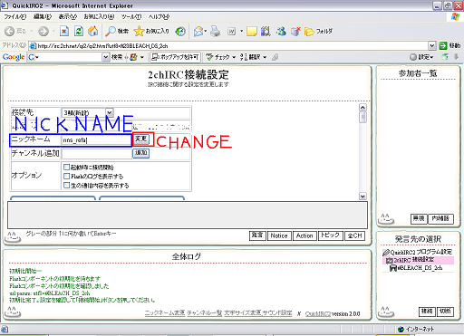Viewport: 464px width, 336px height.
Task: Expand the Google toolbar search dropdown
Action: pos(105,57)
